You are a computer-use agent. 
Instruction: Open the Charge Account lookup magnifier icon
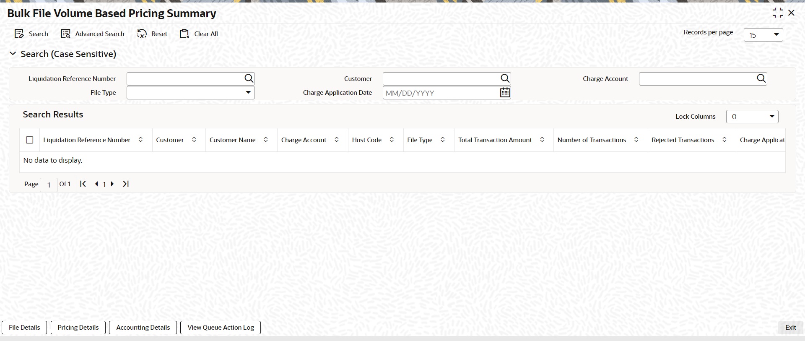[x=761, y=78]
